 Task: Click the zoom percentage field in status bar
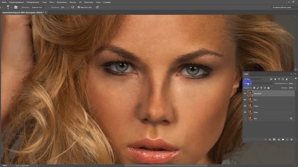pos(5,166)
